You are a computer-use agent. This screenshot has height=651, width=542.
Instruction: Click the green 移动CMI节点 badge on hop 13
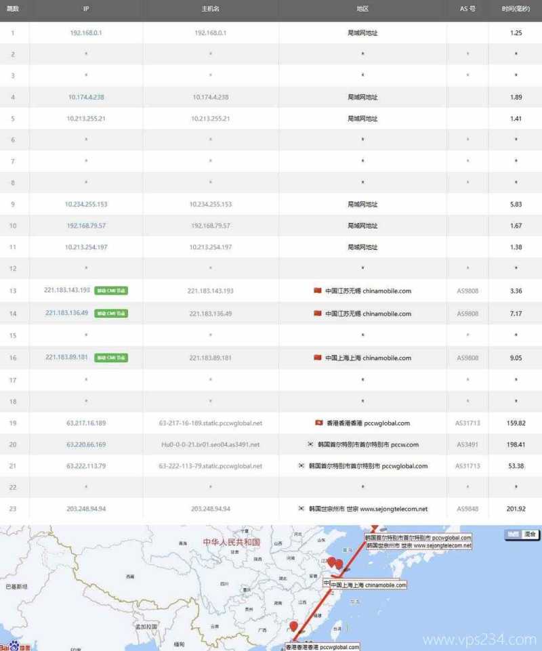click(x=110, y=291)
